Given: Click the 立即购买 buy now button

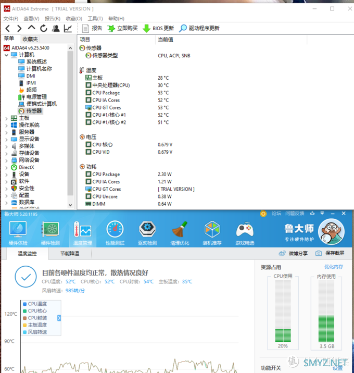Looking at the screenshot, I should pos(122,28).
